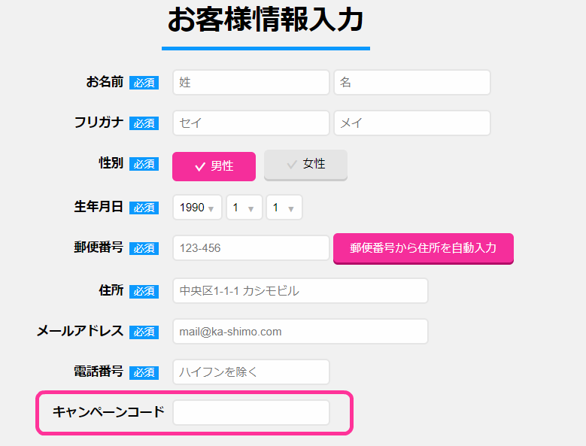Screen dimensions: 586x446
Task: Focus the セイ furigana input
Action: coord(250,123)
